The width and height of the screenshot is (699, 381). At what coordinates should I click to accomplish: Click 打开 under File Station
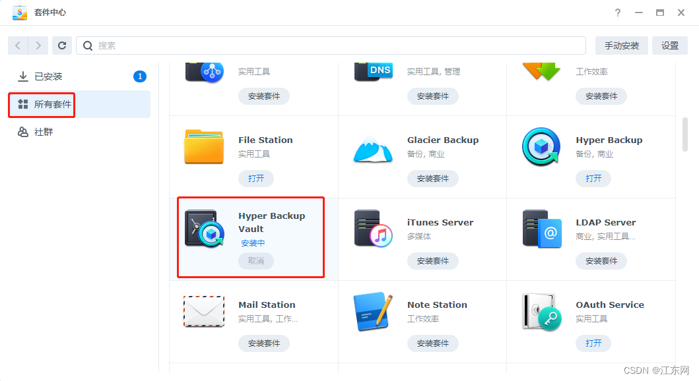[x=256, y=179]
